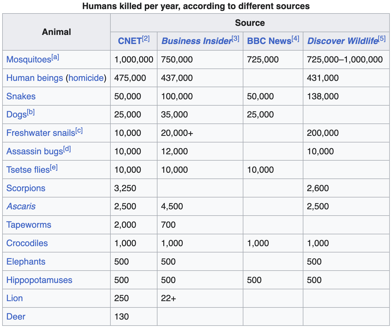This screenshot has height=330, width=392.
Task: Click the Deer link
Action: (x=16, y=317)
